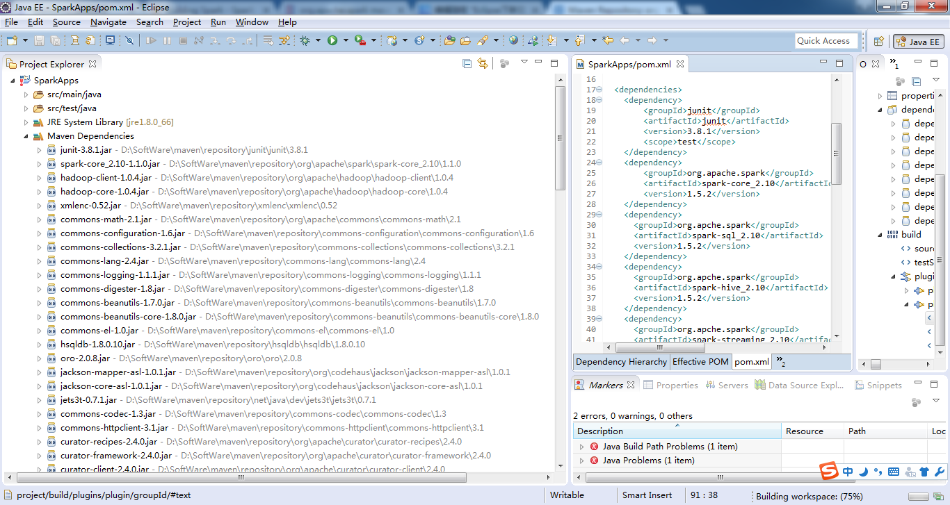950x505 pixels.
Task: Expand the Java Problems marker group
Action: [582, 461]
